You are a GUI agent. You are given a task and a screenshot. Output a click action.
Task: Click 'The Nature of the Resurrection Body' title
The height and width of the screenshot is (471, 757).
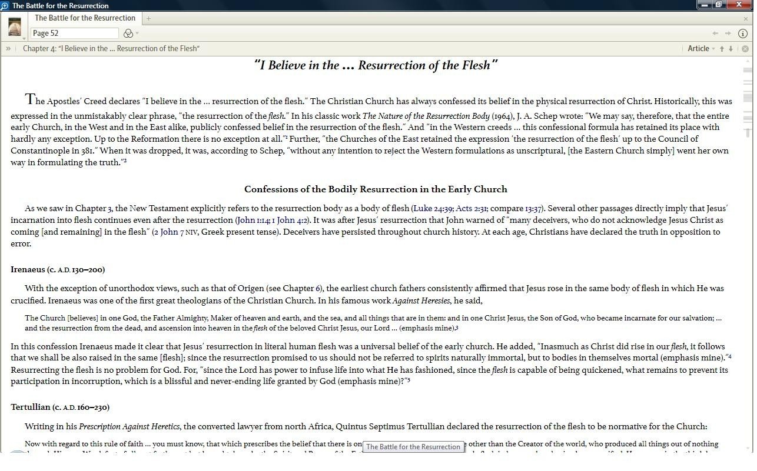[x=426, y=116]
